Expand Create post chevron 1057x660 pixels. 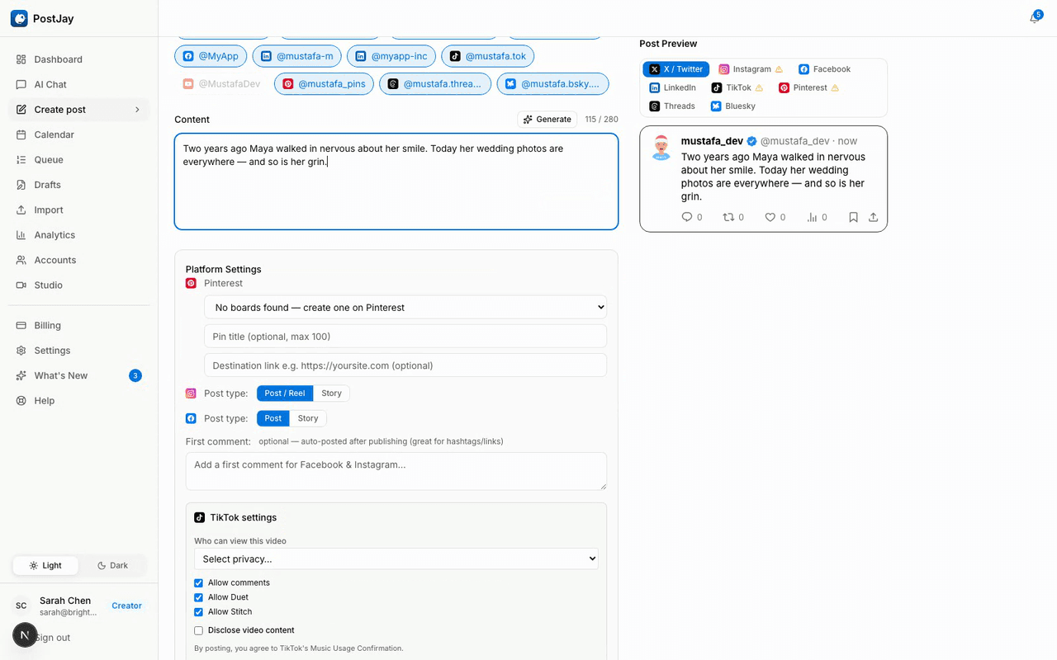coord(137,110)
